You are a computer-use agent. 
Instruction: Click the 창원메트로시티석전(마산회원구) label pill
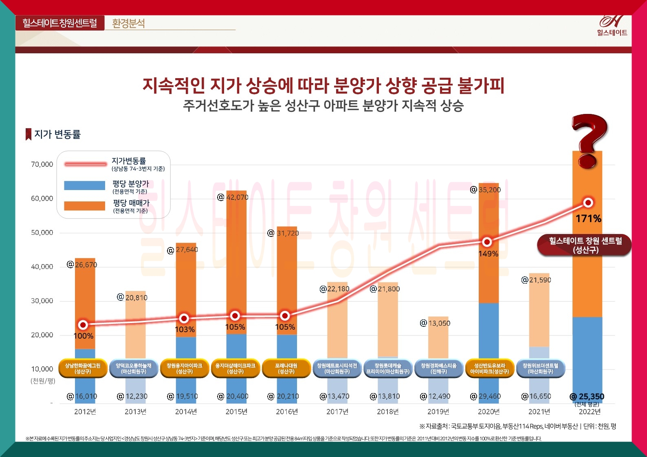tap(337, 368)
